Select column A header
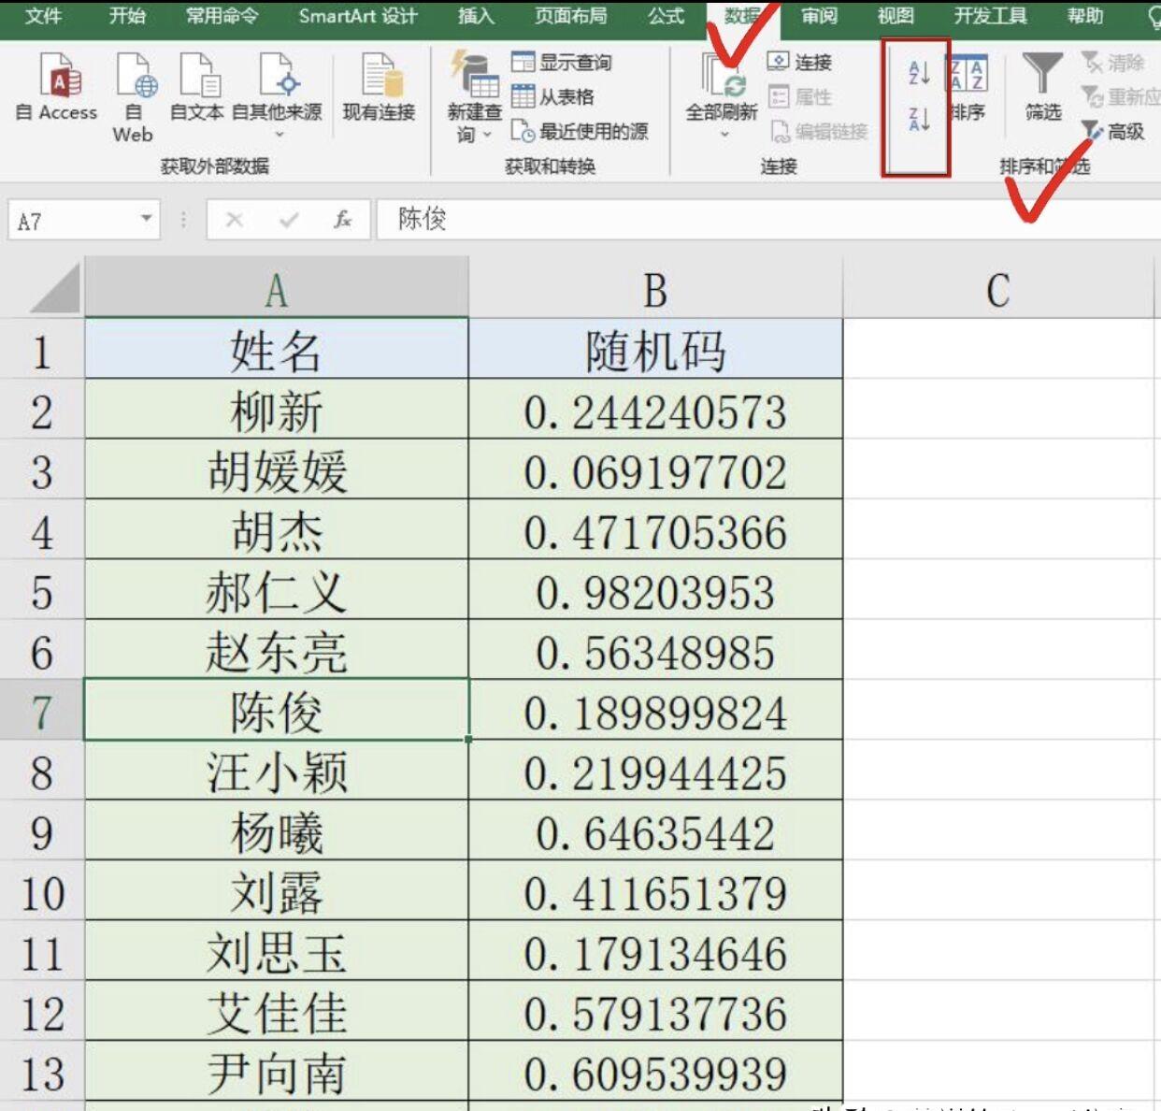 pos(277,289)
